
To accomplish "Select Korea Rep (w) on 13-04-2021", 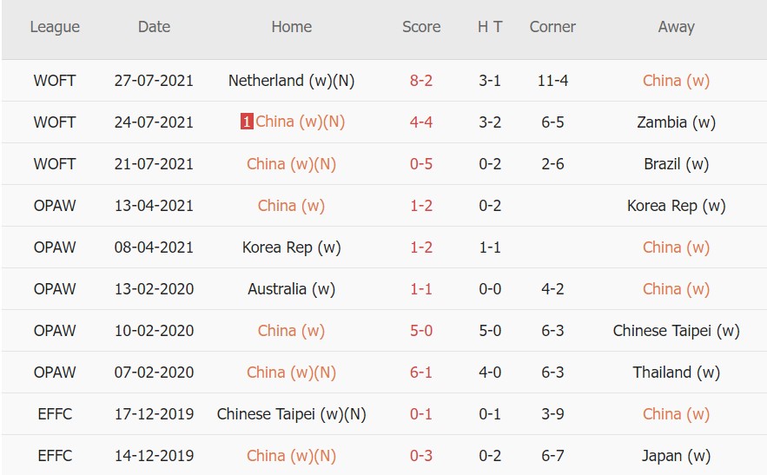I will point(676,206).
